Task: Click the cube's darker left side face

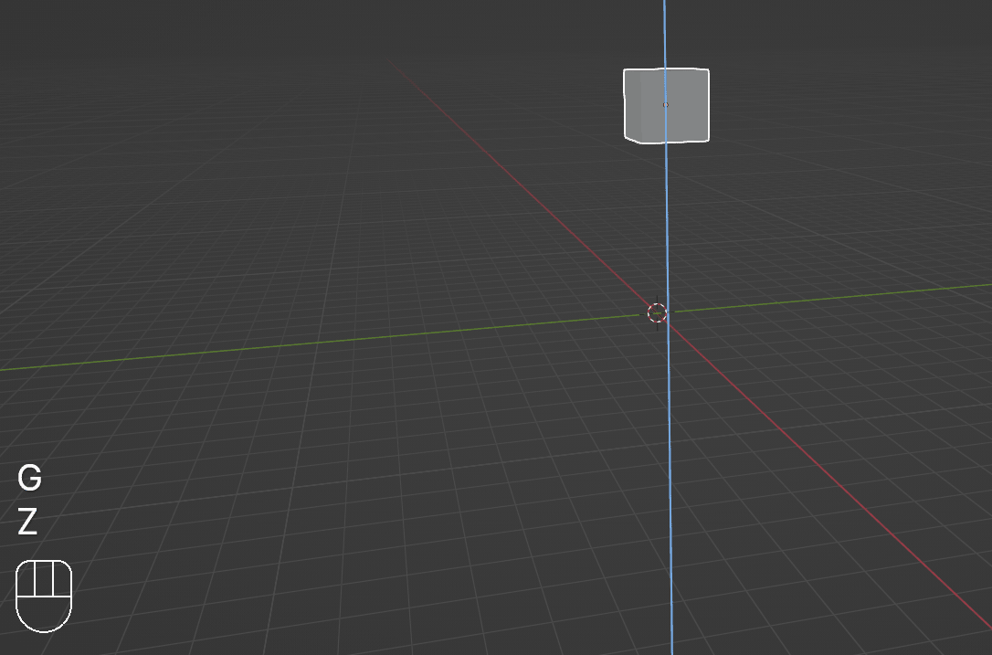Action: pos(632,105)
